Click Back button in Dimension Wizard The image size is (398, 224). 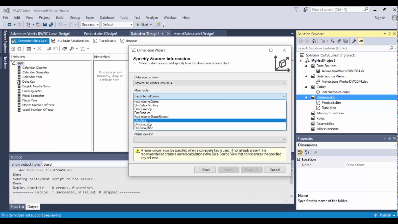click(205, 170)
